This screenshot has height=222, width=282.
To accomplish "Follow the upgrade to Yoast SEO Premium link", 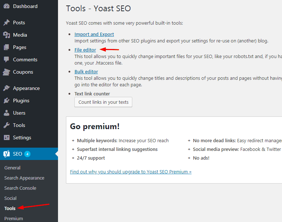I will pyautogui.click(x=131, y=172).
